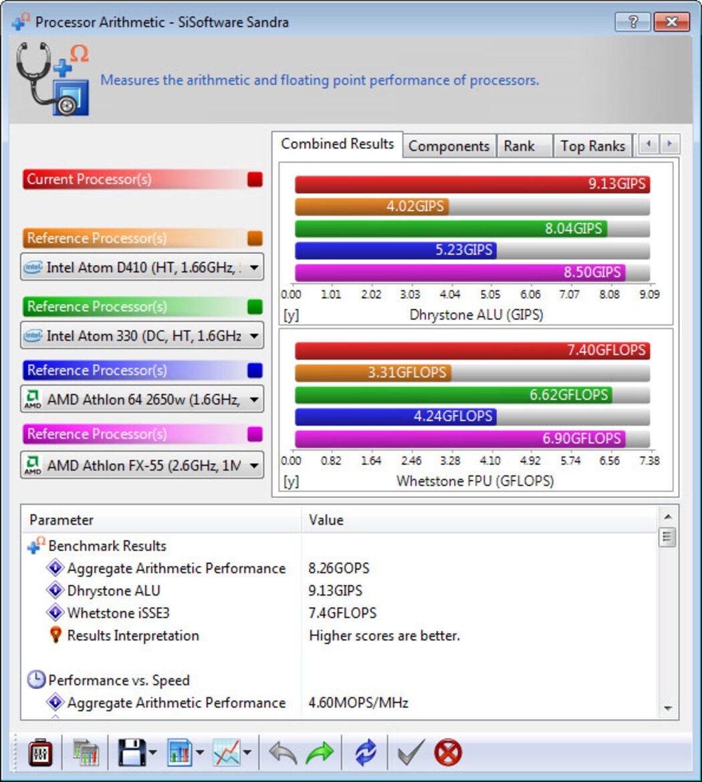Viewport: 702px width, 782px height.
Task: Toggle the orange Reference Processor(s) swatch
Action: [x=255, y=239]
